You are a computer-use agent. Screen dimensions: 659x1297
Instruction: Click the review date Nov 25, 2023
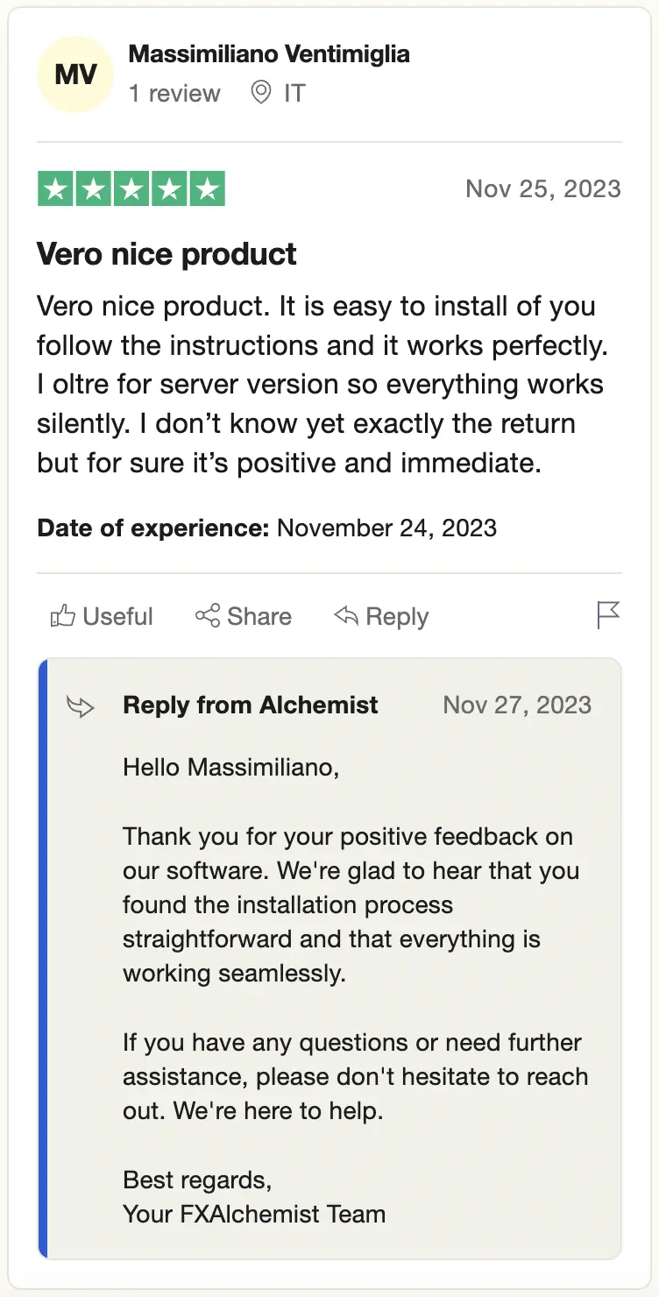coord(542,188)
